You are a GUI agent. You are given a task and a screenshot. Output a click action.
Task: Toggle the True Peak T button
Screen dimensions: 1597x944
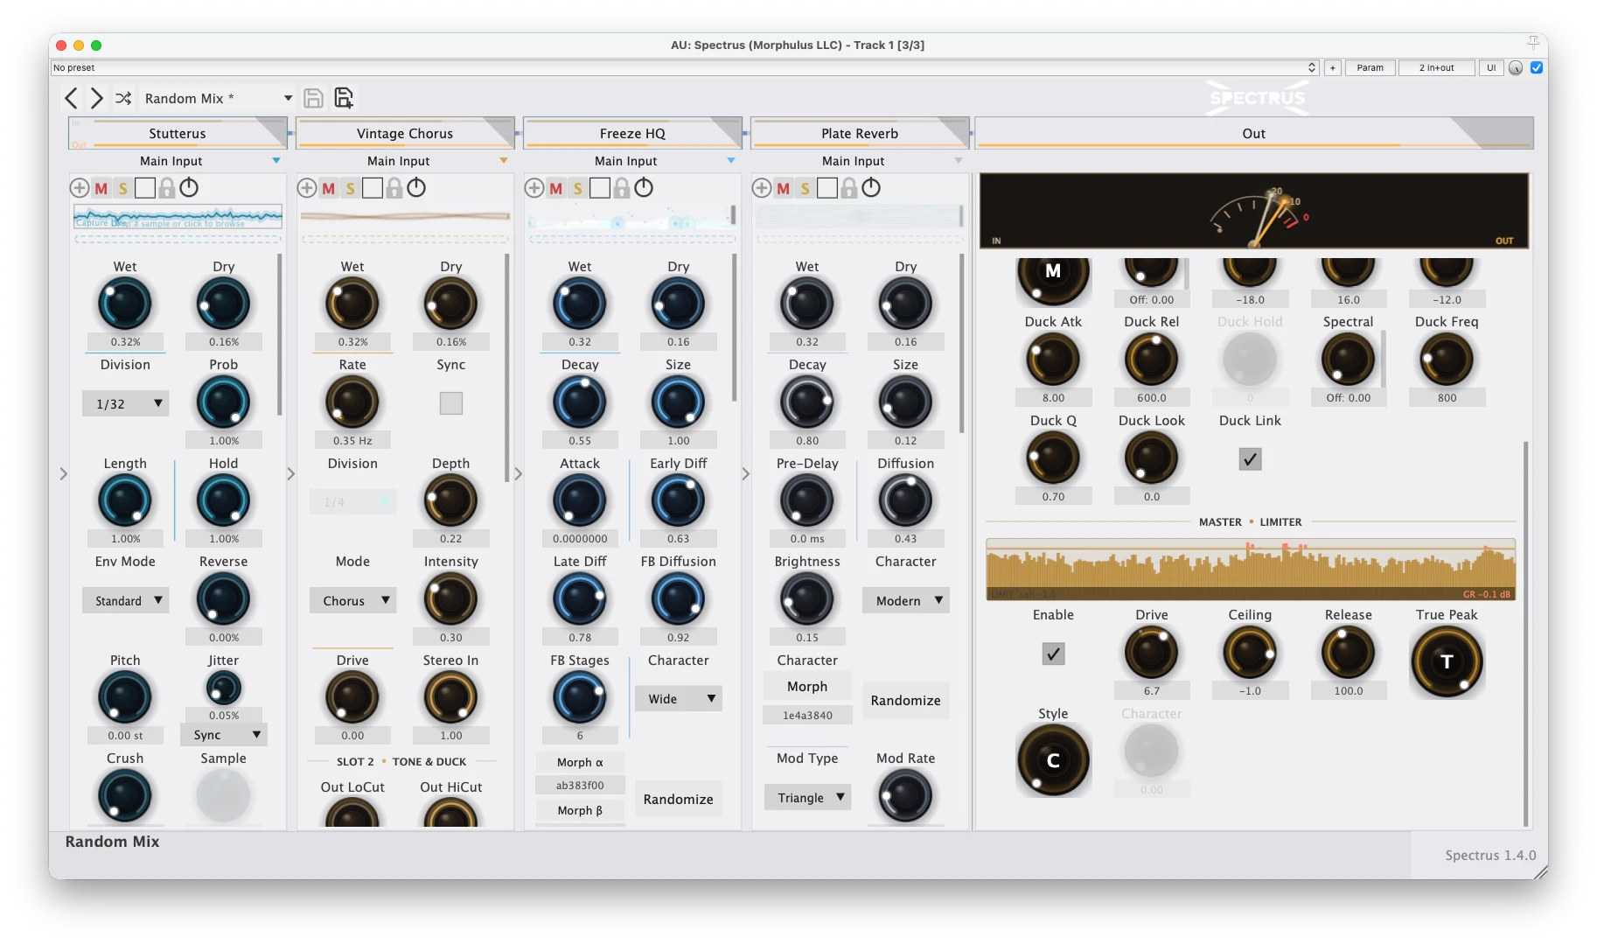coord(1447,661)
